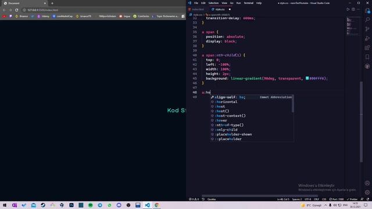
Task: Click the Go Live Port 5500 status item
Action: pyautogui.click(x=337, y=199)
